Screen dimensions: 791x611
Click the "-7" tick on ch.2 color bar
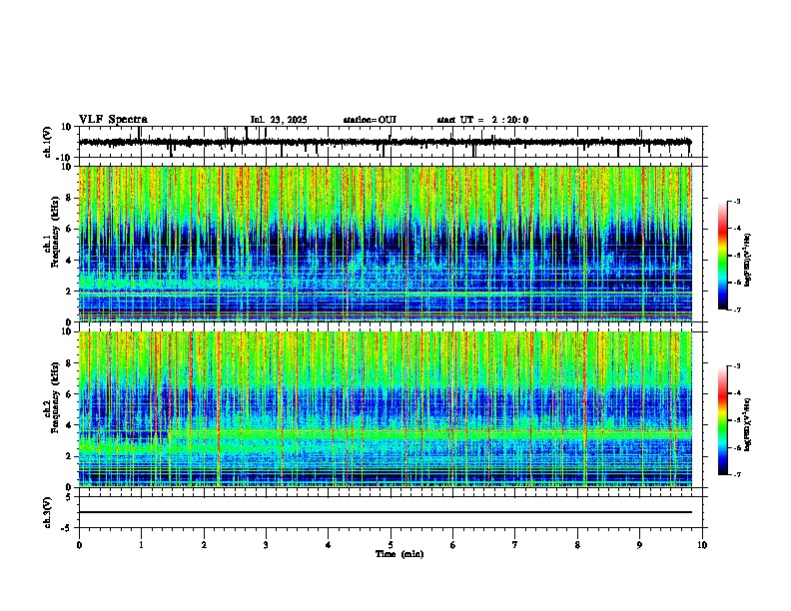(737, 474)
